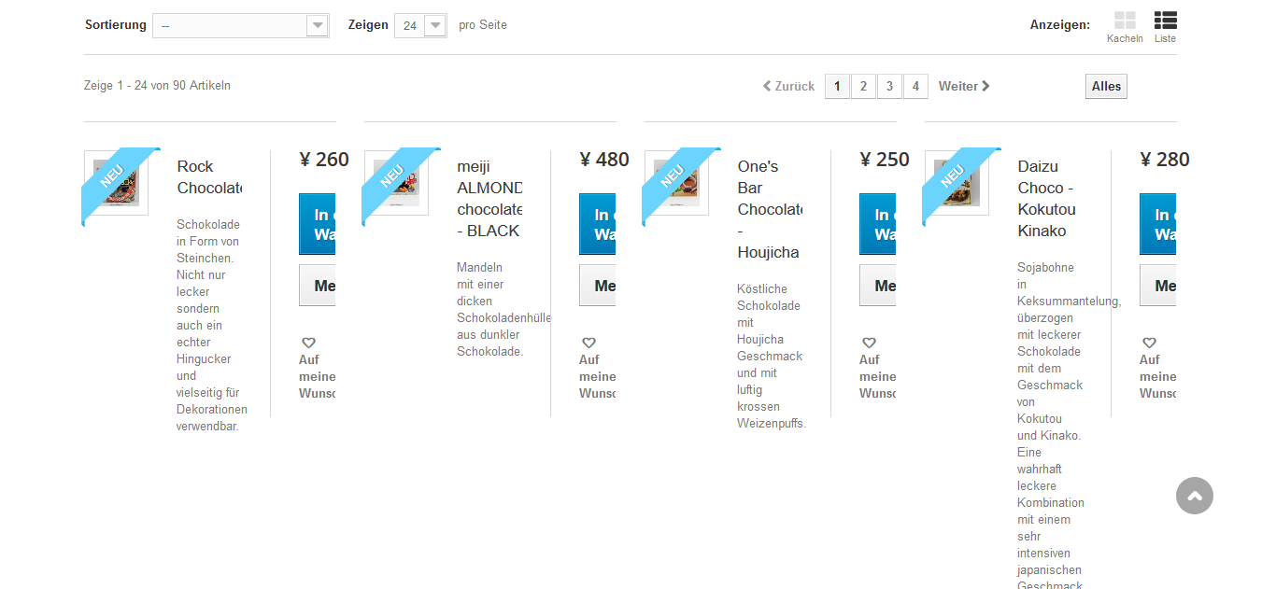This screenshot has width=1276, height=589.
Task: Click Mehr button for Rock Chocolate
Action: 317,286
